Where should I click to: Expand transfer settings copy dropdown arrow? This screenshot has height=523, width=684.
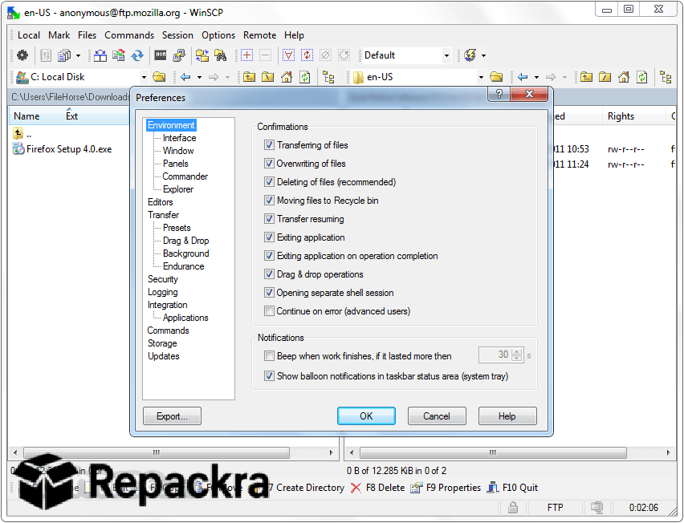point(78,56)
